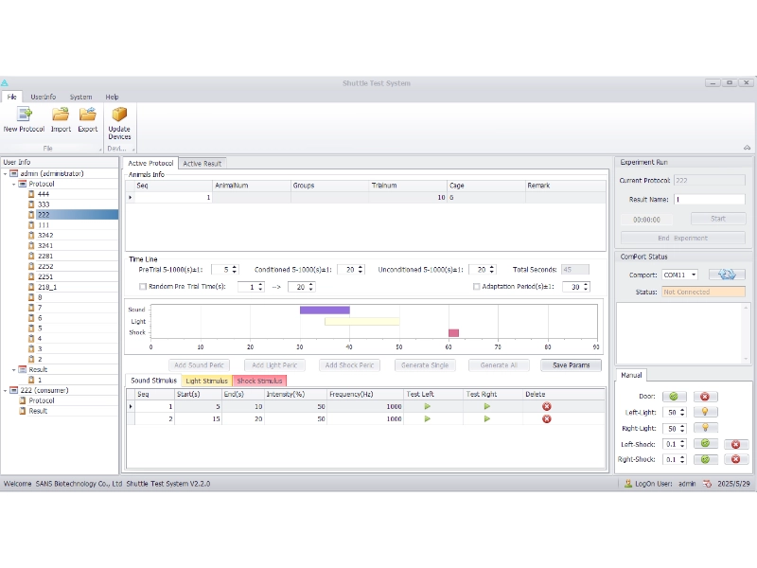Click the log off icon beside admin
757x568 pixels.
[x=707, y=484]
